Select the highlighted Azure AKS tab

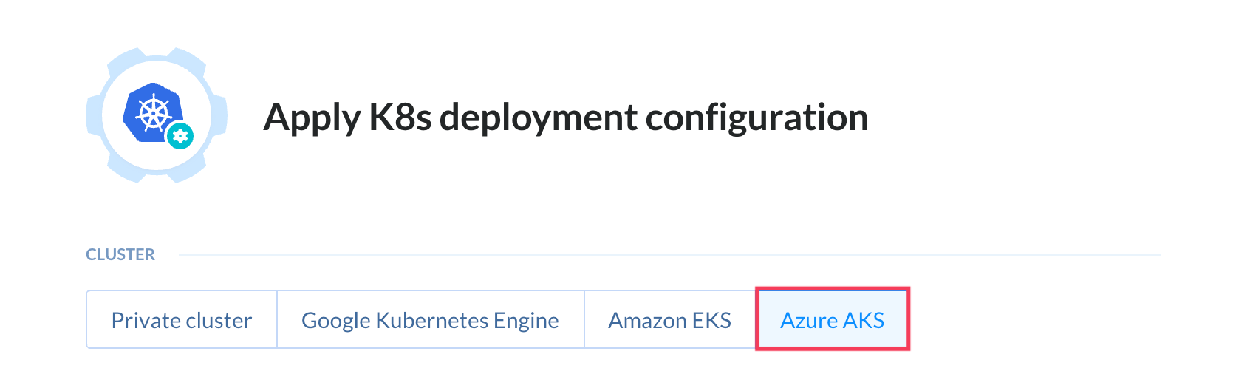click(833, 319)
